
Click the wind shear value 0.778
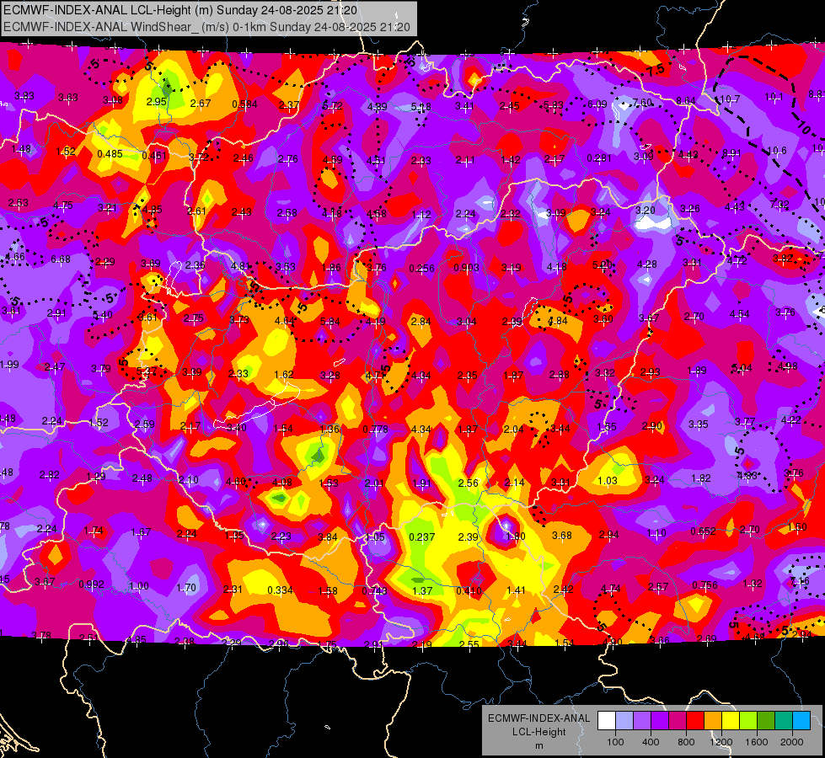[x=376, y=430]
